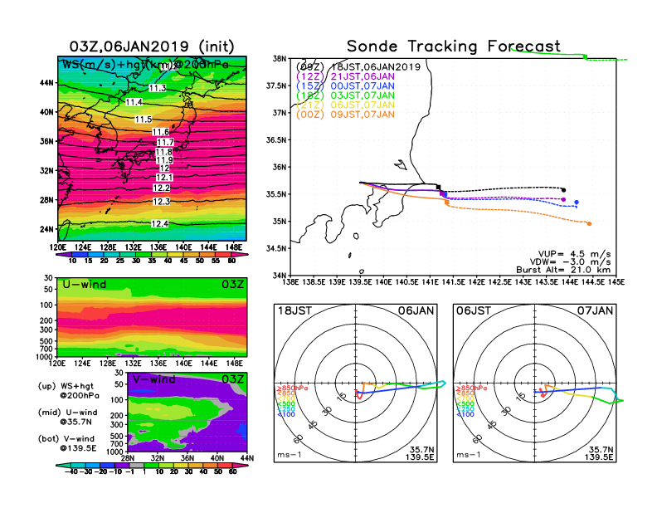The height and width of the screenshot is (508, 657).
Task: Click the "11.6" height contour label
Action: point(161,132)
